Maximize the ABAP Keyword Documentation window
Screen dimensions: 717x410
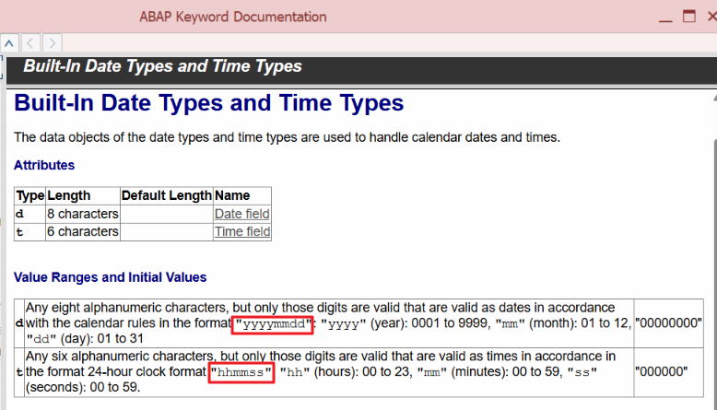coord(689,17)
